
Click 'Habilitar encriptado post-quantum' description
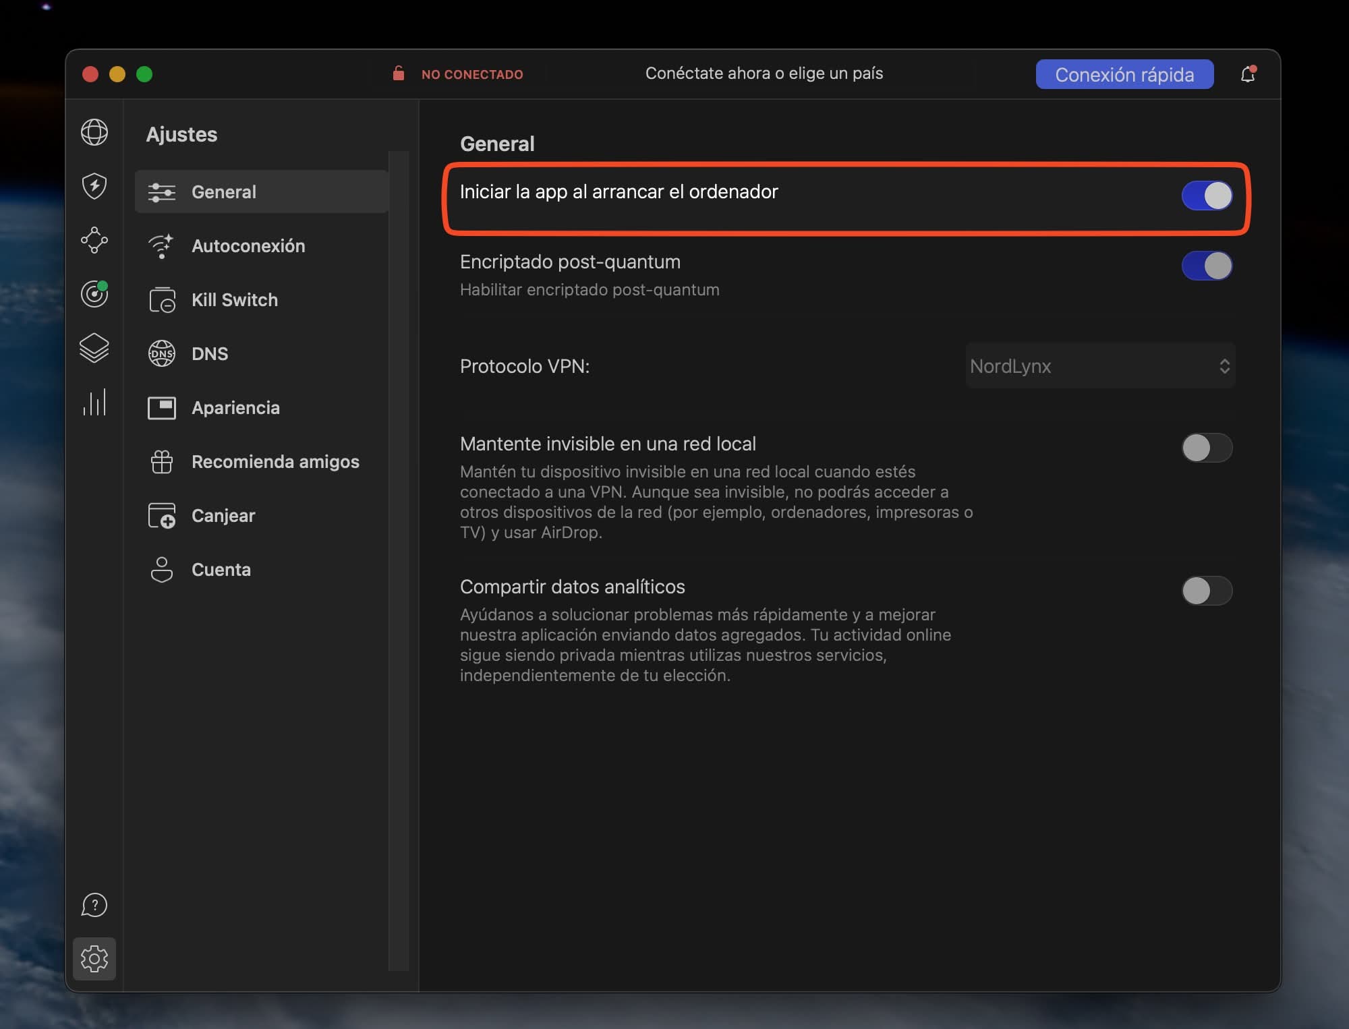point(590,290)
